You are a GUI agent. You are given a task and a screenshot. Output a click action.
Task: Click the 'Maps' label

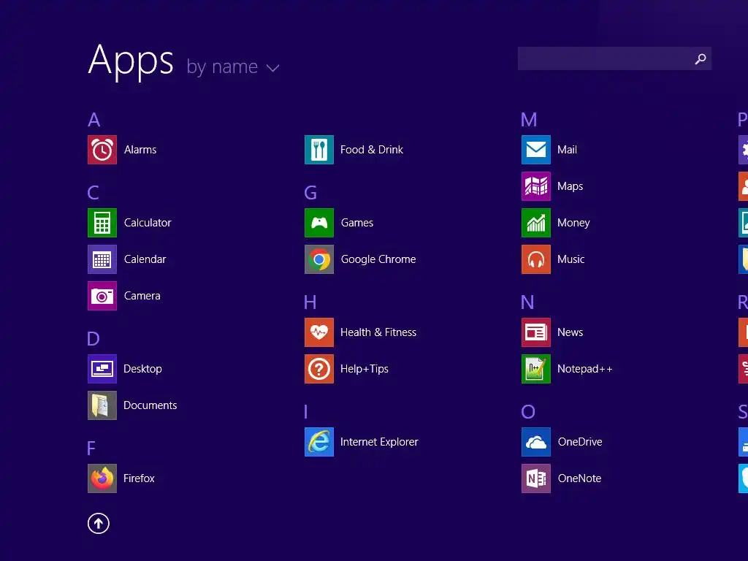(x=570, y=186)
